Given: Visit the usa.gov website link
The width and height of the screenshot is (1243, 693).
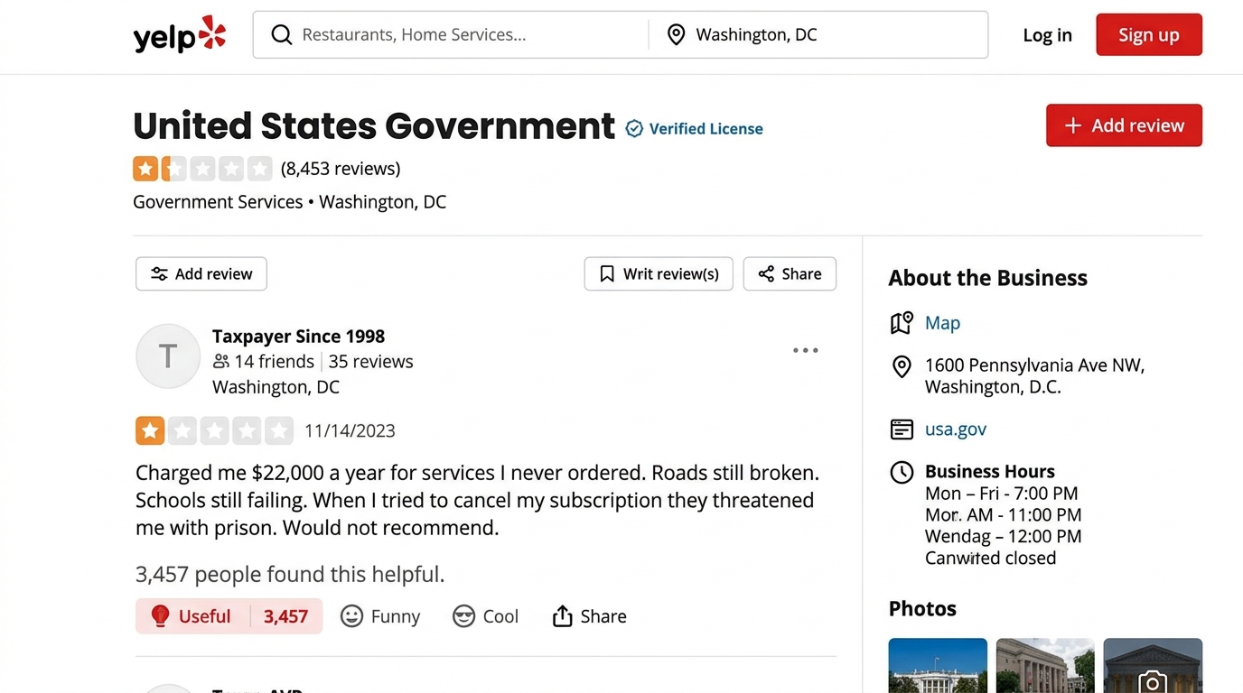Looking at the screenshot, I should click(x=955, y=430).
